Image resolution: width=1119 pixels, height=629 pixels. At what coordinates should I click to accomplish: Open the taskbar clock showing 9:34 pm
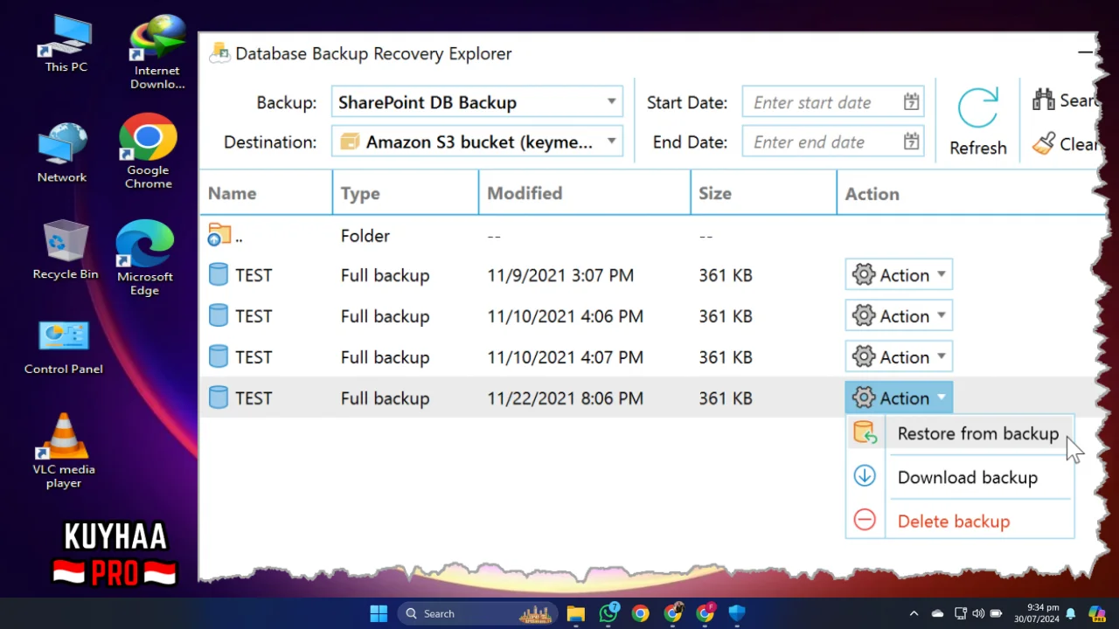(1036, 613)
